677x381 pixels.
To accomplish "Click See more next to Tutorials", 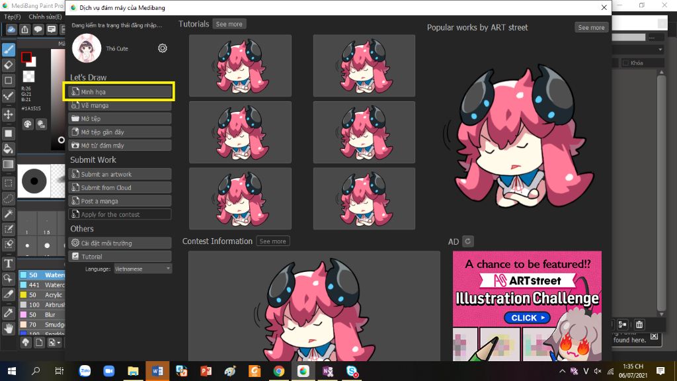I will pyautogui.click(x=229, y=24).
